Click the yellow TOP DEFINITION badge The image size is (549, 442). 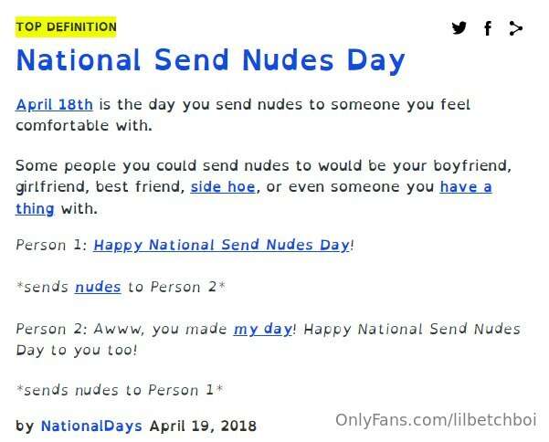[x=66, y=27]
